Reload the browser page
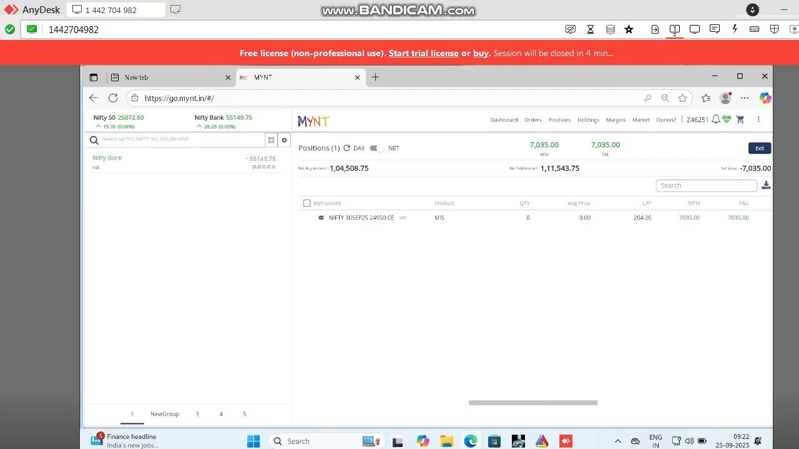The height and width of the screenshot is (449, 799). [113, 98]
